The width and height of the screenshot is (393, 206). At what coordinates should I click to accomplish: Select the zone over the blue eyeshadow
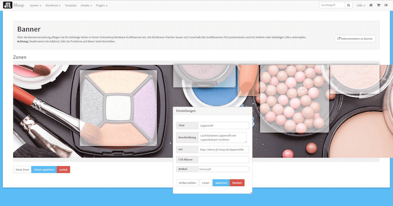pos(204,76)
